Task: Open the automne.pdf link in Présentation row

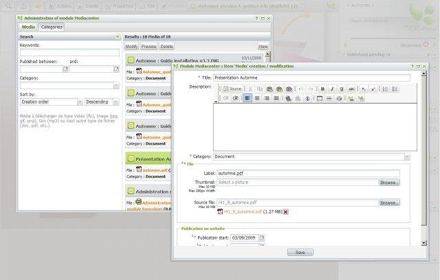Action: [x=155, y=170]
